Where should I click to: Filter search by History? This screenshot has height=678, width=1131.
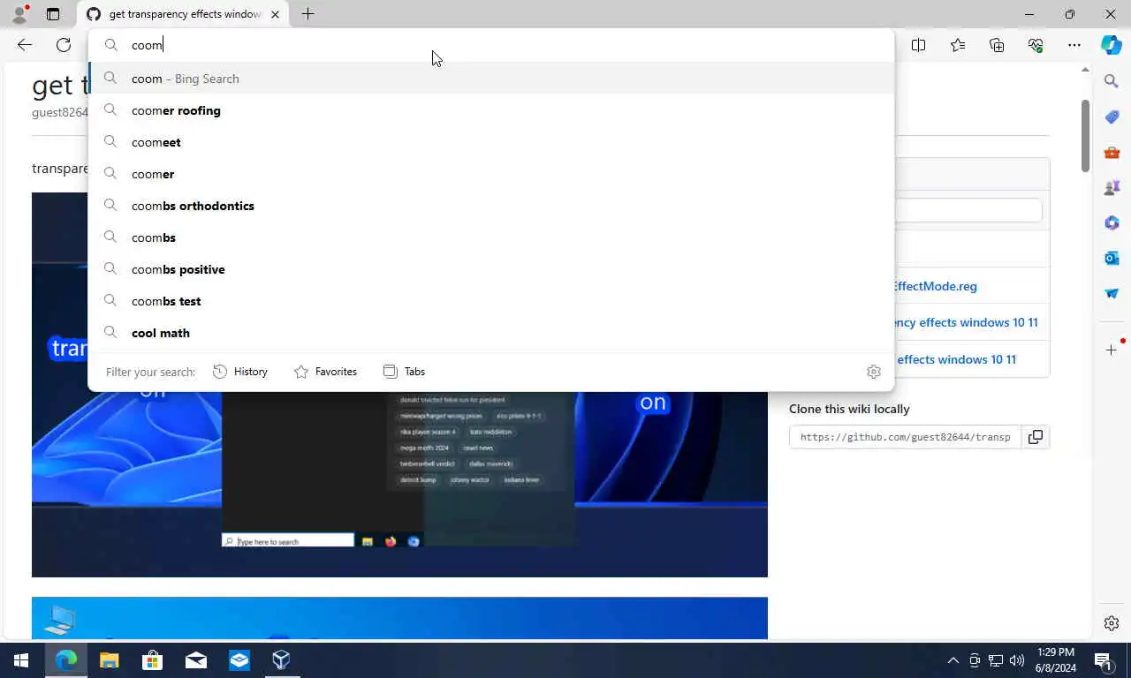[x=240, y=372]
